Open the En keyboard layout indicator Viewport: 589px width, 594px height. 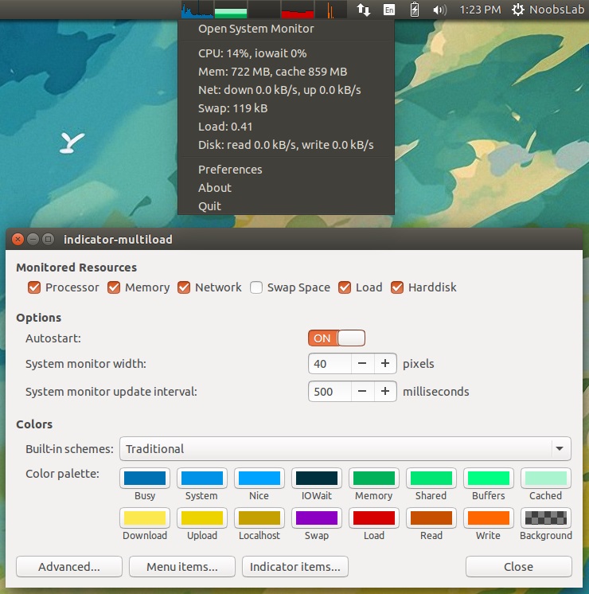pyautogui.click(x=389, y=10)
